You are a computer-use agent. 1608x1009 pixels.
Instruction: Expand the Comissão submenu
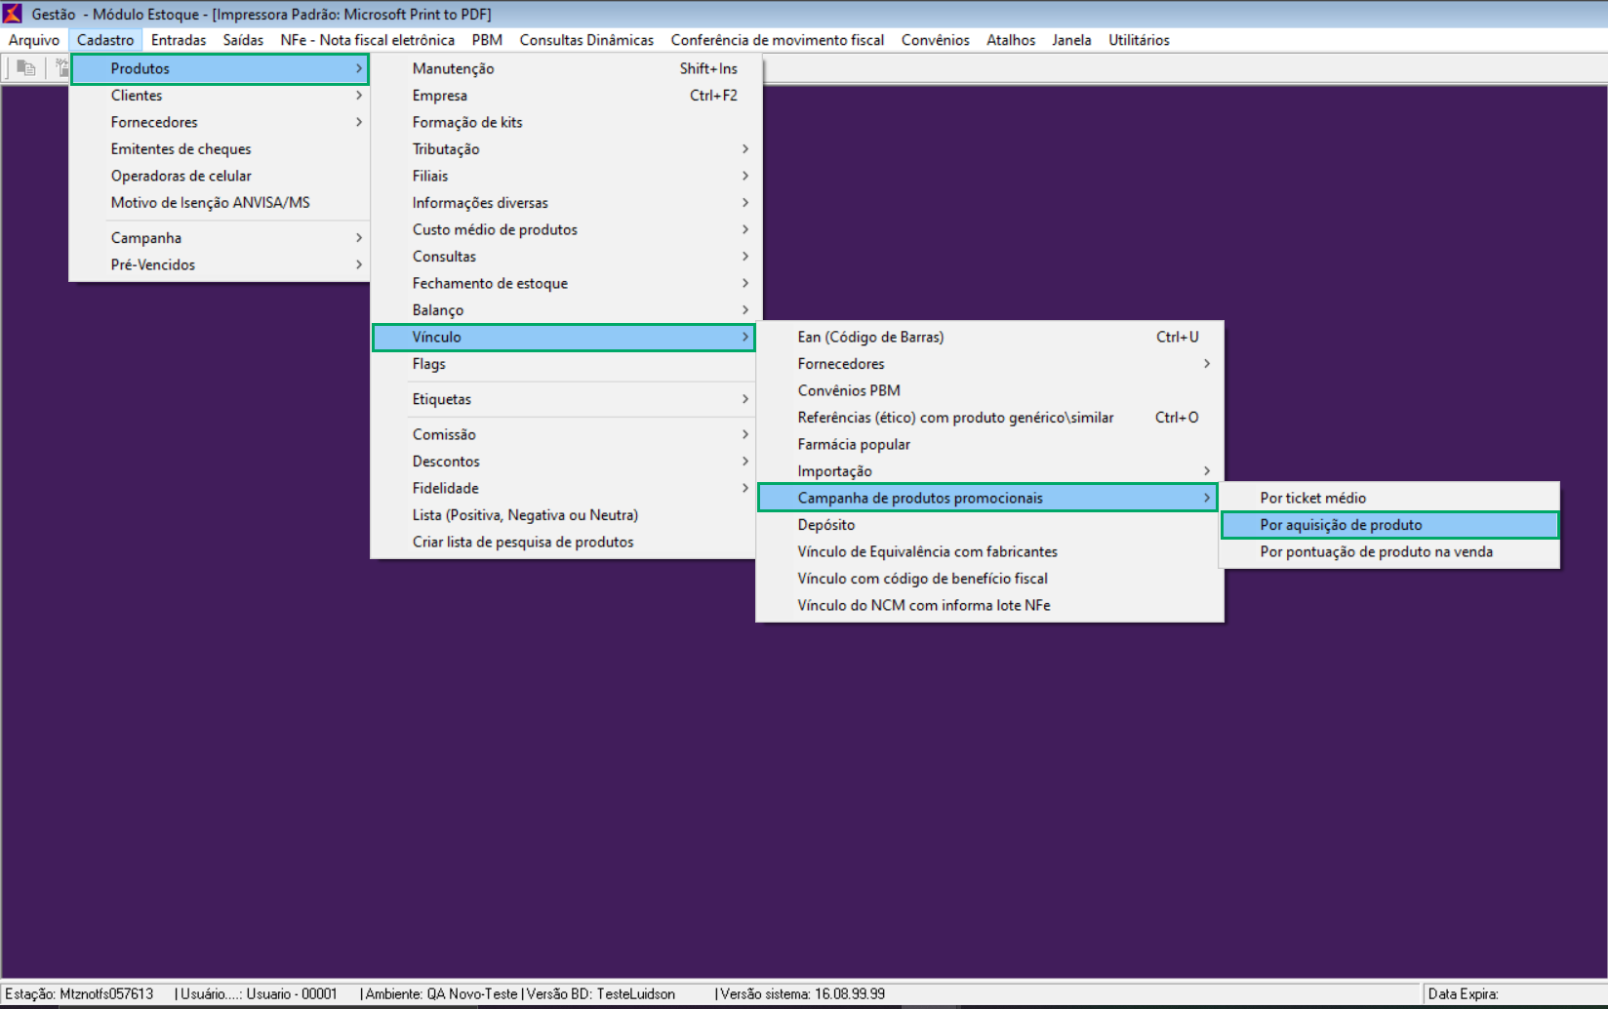coord(564,434)
